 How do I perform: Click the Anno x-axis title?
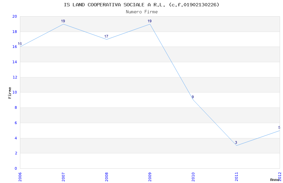[275, 180]
